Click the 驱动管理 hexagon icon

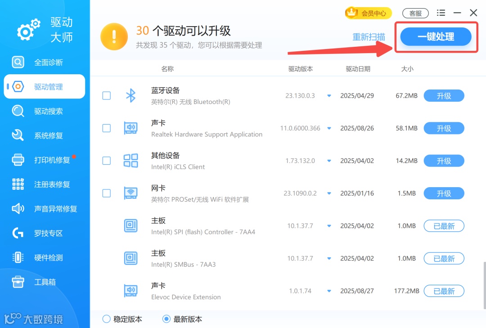tap(18, 86)
